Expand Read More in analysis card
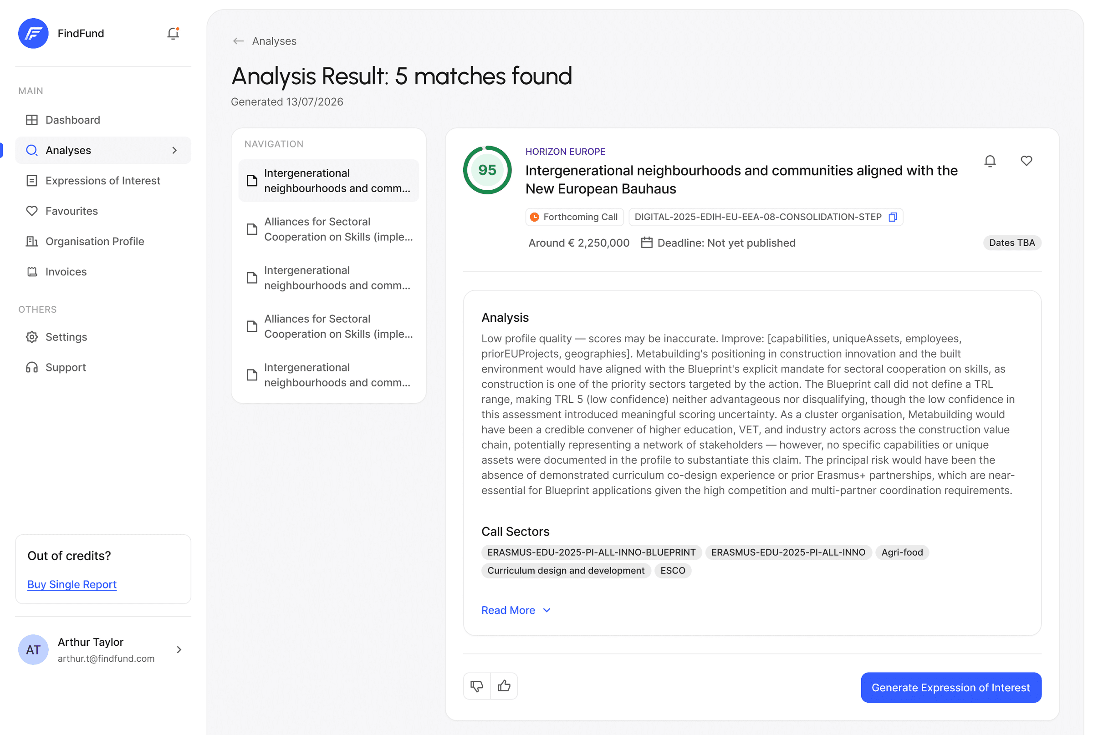Screen dimensions: 1093x735 tap(516, 610)
